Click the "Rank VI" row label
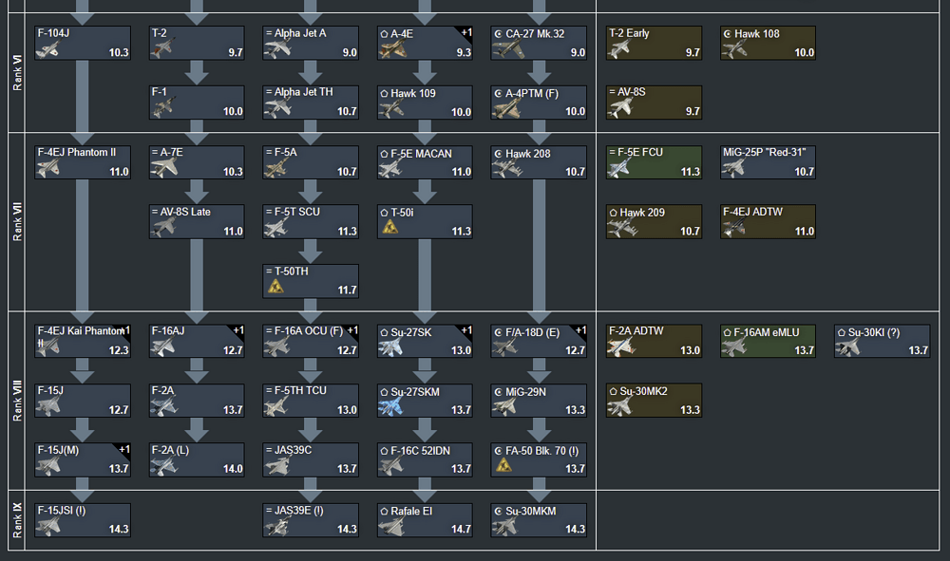The height and width of the screenshot is (561, 950). click(17, 73)
